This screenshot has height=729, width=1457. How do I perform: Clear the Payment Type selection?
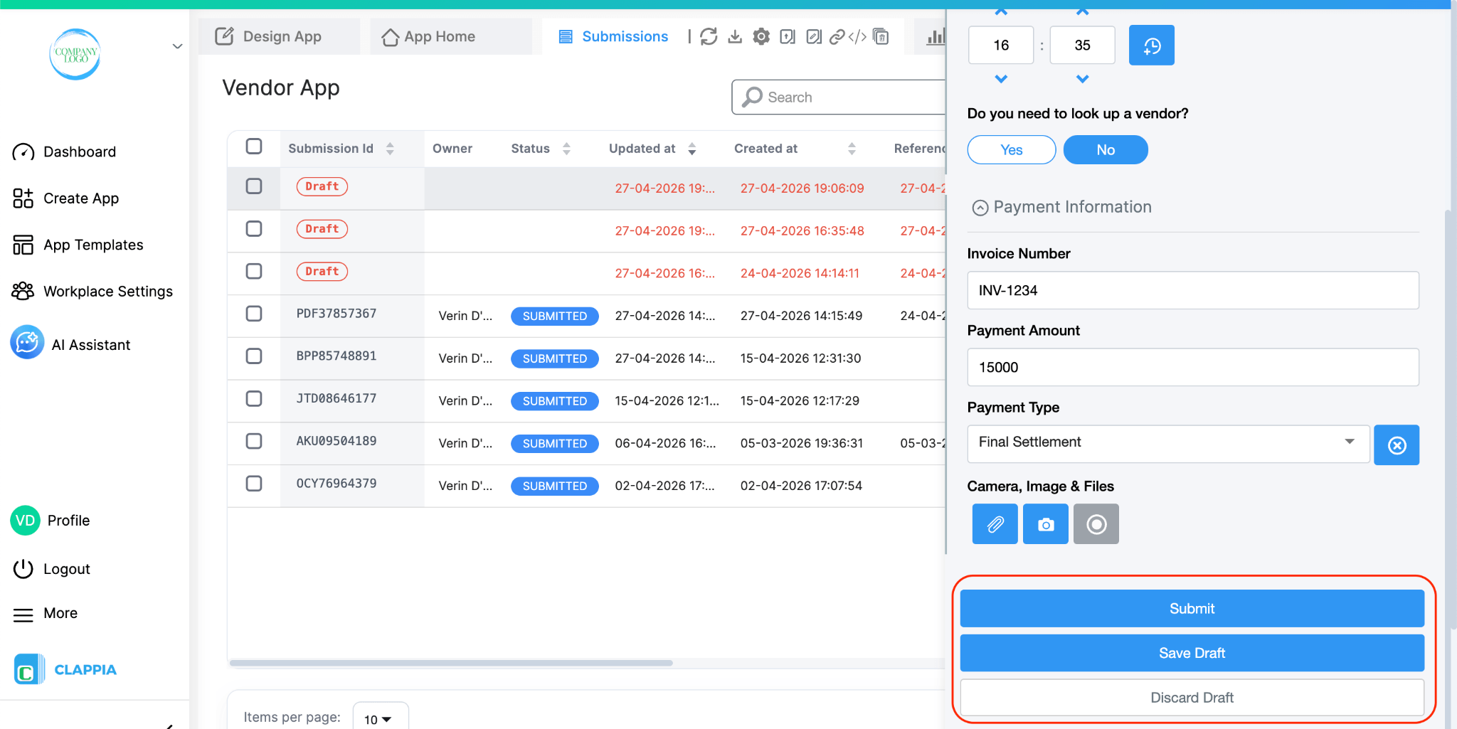tap(1397, 445)
